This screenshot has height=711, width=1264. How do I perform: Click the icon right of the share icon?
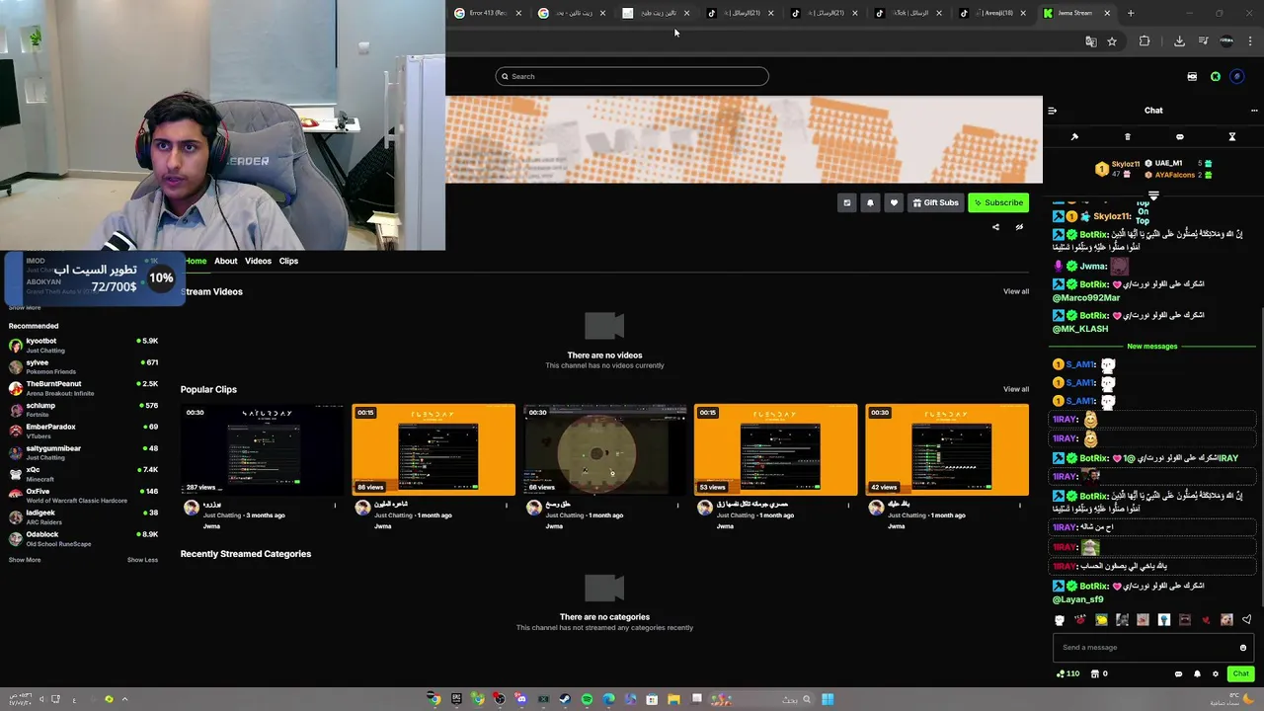coord(1019,227)
